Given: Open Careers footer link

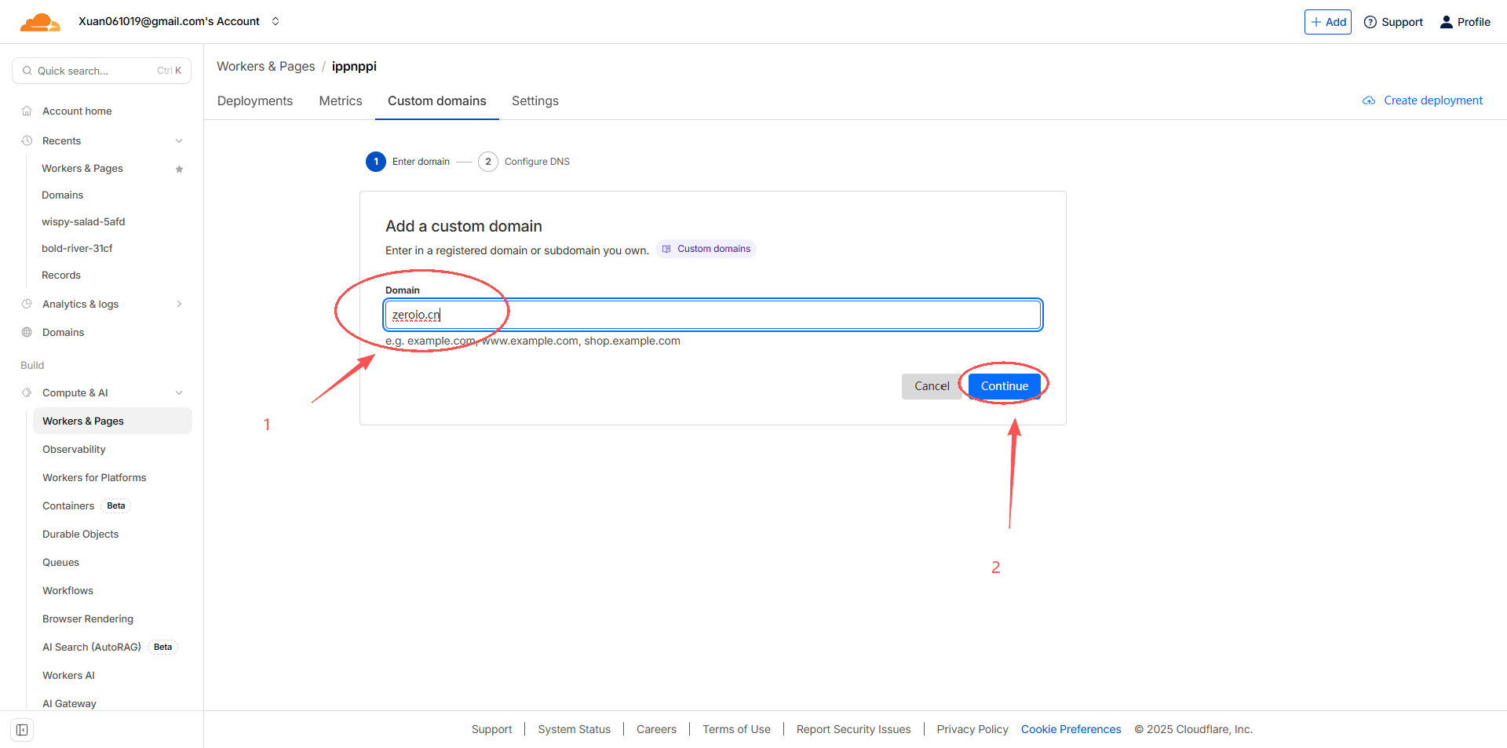Looking at the screenshot, I should (x=656, y=729).
